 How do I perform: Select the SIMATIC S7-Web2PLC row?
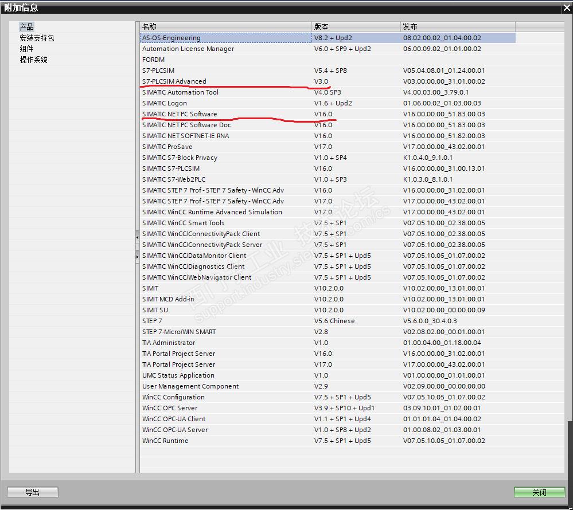328,179
